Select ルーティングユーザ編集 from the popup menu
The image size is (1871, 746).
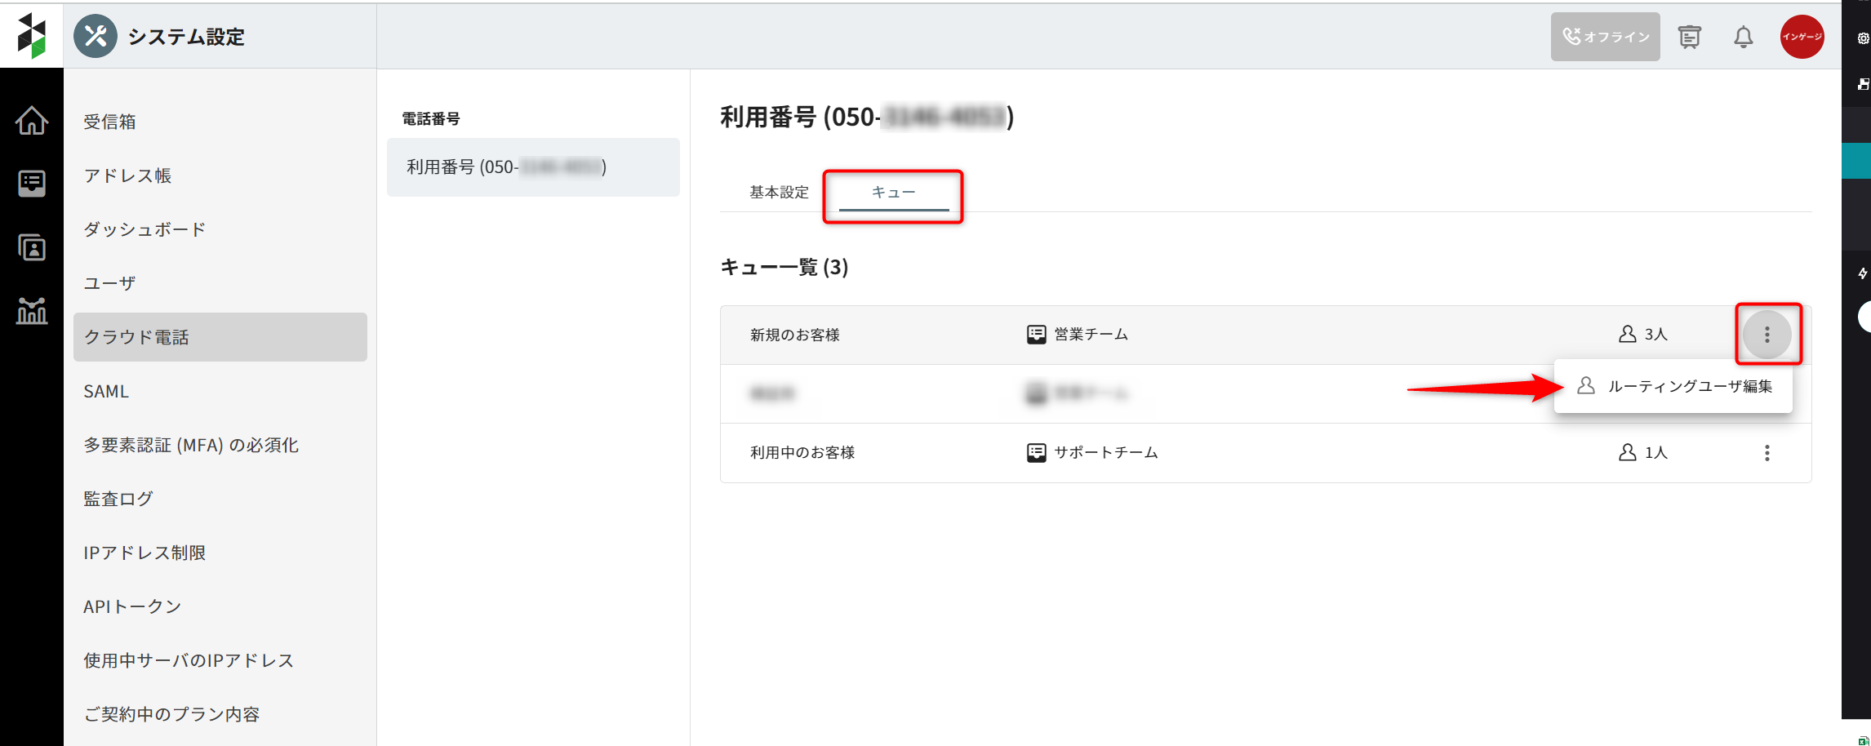(1689, 386)
